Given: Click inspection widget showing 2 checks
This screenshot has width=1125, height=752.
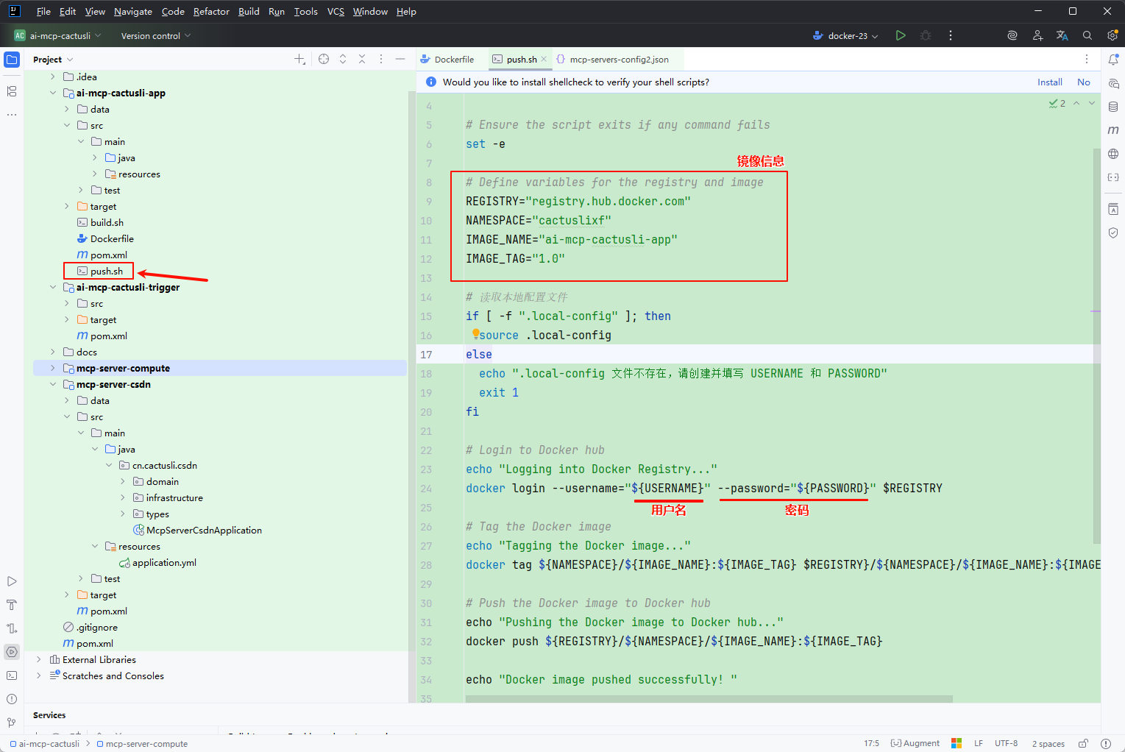Looking at the screenshot, I should point(1057,103).
